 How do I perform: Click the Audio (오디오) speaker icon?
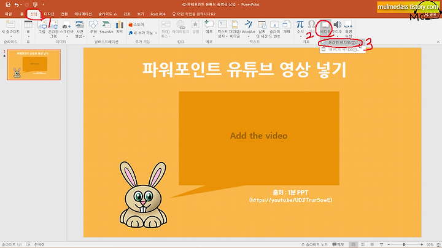pos(337,25)
